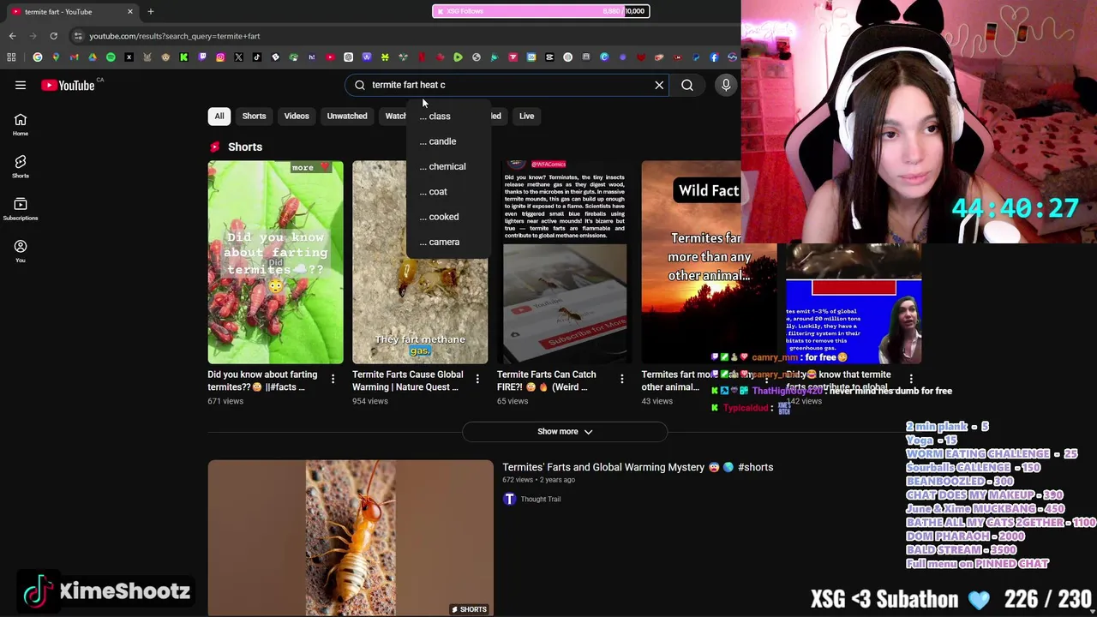This screenshot has height=617, width=1097.
Task: Open Shorts in the YouTube sidebar
Action: [x=21, y=167]
